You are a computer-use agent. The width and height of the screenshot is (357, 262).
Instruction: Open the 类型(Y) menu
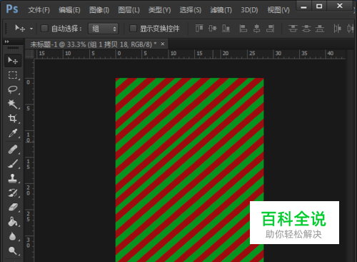(160, 10)
